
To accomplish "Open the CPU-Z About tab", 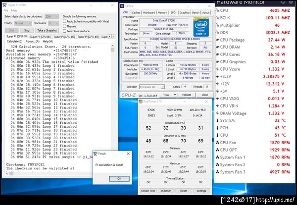I will pyautogui.click(x=206, y=12).
